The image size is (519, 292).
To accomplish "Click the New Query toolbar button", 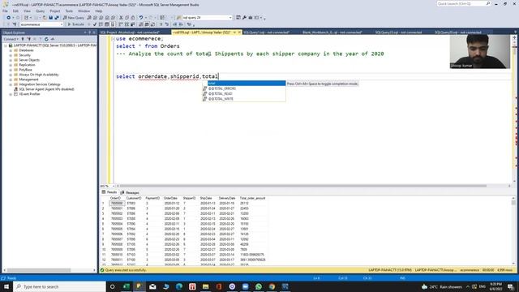I will 74,18.
